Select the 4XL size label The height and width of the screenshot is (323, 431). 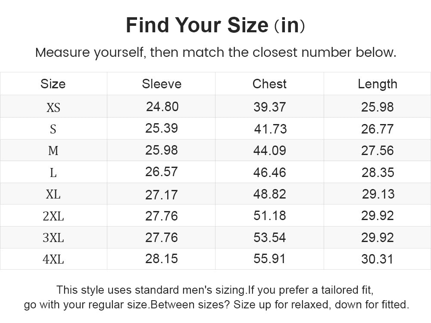click(x=53, y=259)
